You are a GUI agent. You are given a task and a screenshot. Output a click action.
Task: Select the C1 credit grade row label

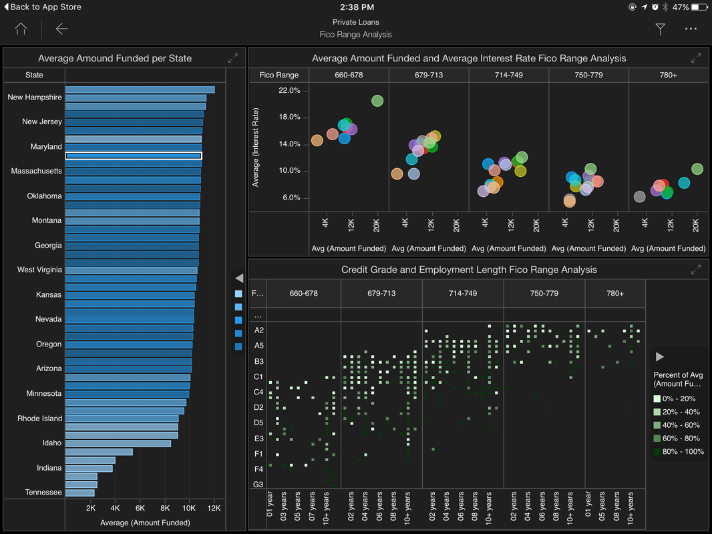click(258, 376)
